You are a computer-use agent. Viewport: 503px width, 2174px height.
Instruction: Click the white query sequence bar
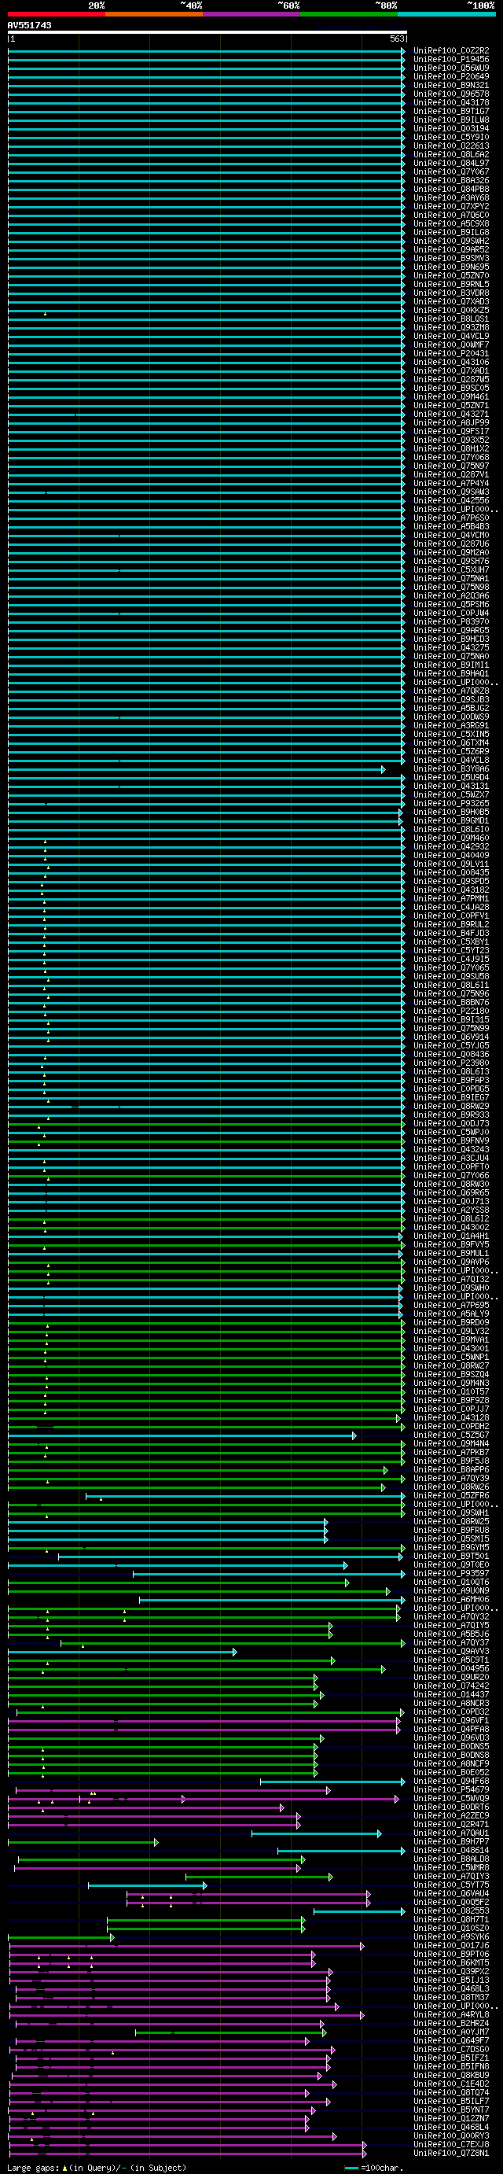pyautogui.click(x=207, y=32)
